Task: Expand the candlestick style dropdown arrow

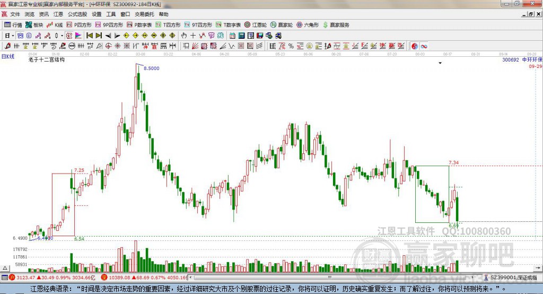Action: click(62, 36)
